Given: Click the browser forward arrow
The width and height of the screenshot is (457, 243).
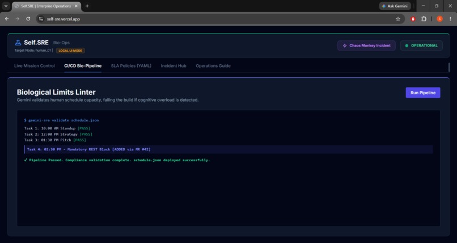Looking at the screenshot, I should pos(18,19).
